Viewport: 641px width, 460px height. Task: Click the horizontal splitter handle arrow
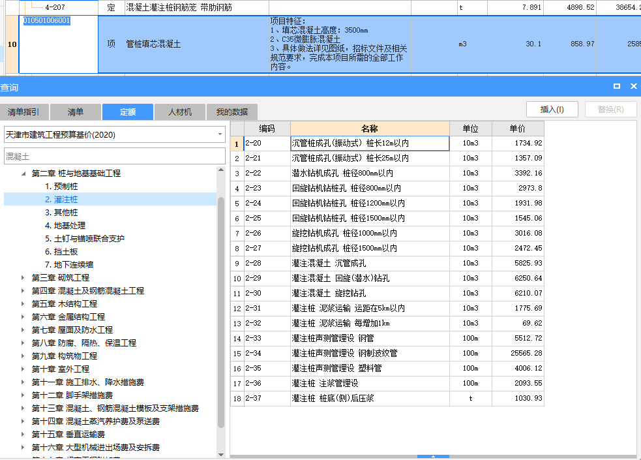click(434, 456)
